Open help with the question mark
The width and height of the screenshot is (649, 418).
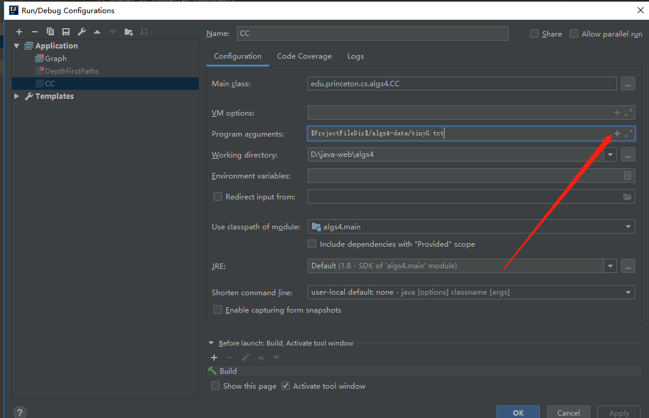point(20,412)
